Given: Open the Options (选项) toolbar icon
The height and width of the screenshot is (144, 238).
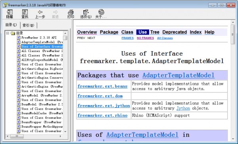Looking at the screenshot, I should (x=86, y=12).
